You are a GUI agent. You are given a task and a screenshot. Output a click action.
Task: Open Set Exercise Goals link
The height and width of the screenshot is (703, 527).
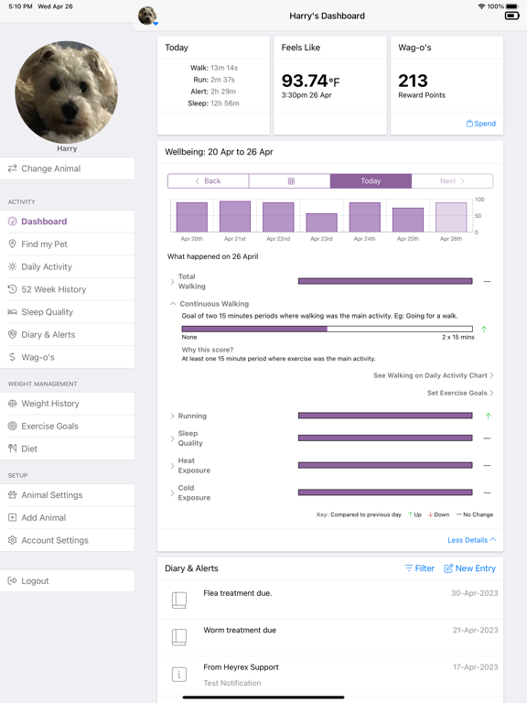click(460, 393)
